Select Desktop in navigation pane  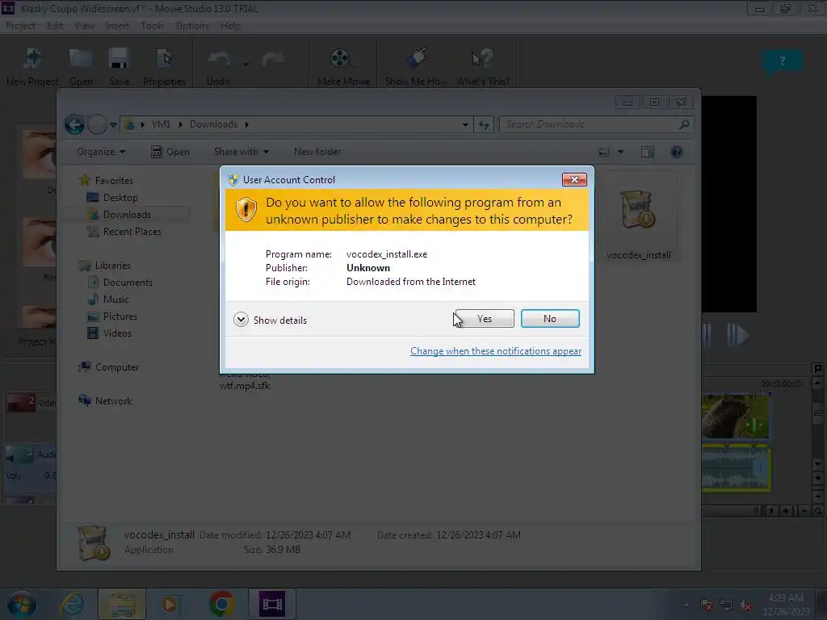click(113, 198)
